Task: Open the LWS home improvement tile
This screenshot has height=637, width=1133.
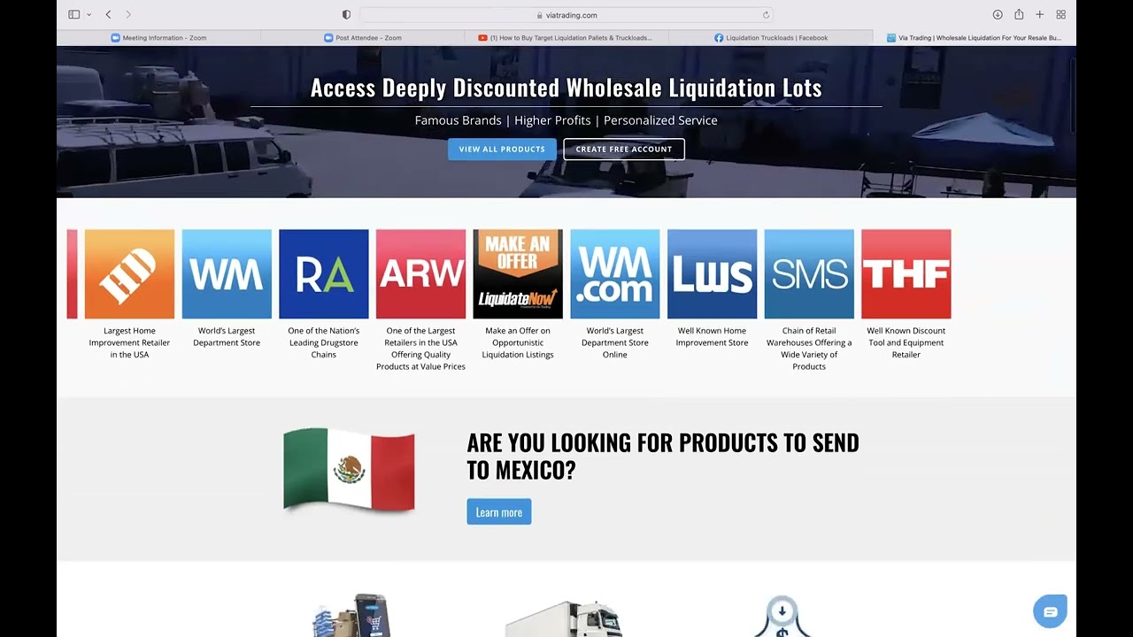Action: pyautogui.click(x=713, y=274)
